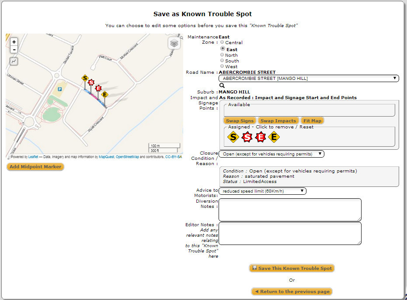Open the map layers selector
The height and width of the screenshot is (300, 407).
pos(174,43)
